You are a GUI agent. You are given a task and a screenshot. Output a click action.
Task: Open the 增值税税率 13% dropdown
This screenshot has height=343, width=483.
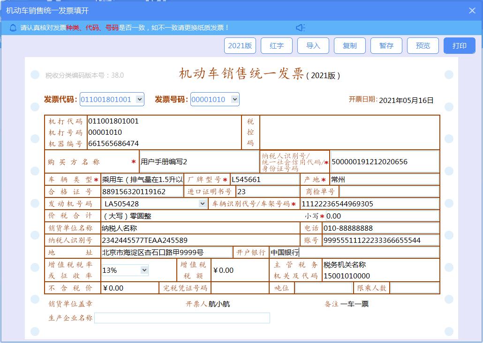(x=144, y=270)
